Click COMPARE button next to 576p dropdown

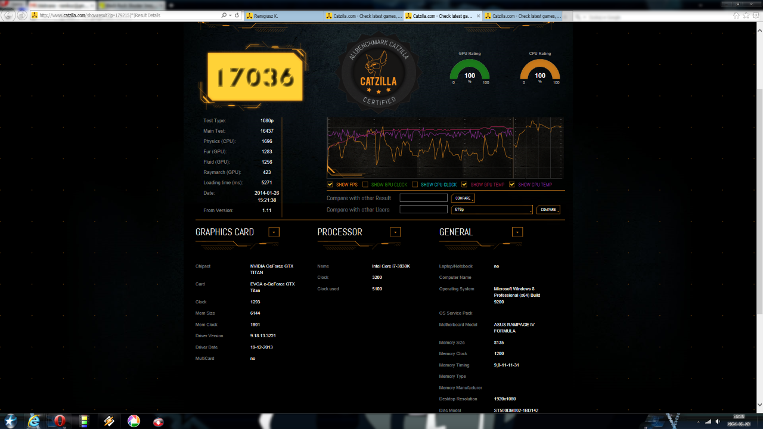click(x=548, y=210)
